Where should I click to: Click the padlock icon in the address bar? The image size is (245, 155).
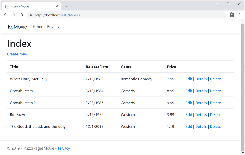31,15
